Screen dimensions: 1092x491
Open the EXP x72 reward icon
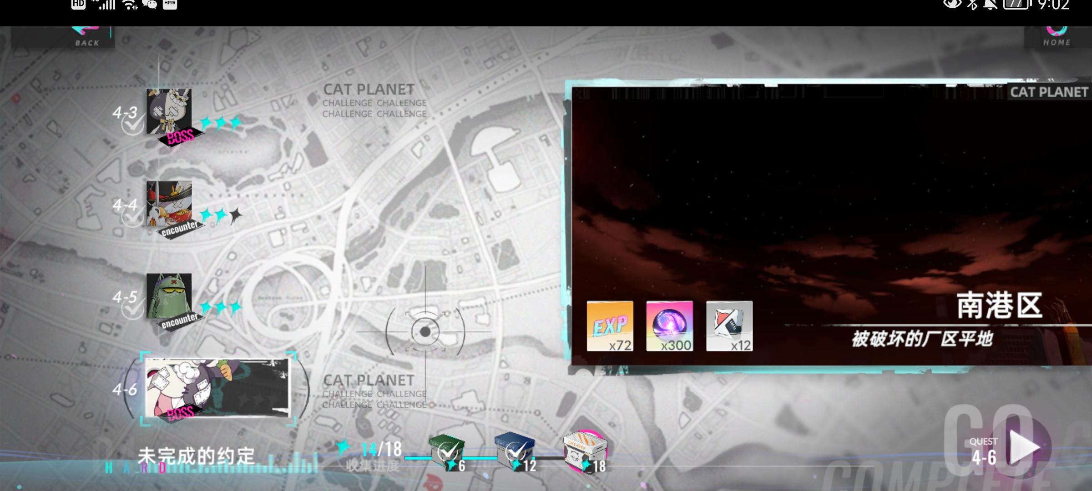610,326
